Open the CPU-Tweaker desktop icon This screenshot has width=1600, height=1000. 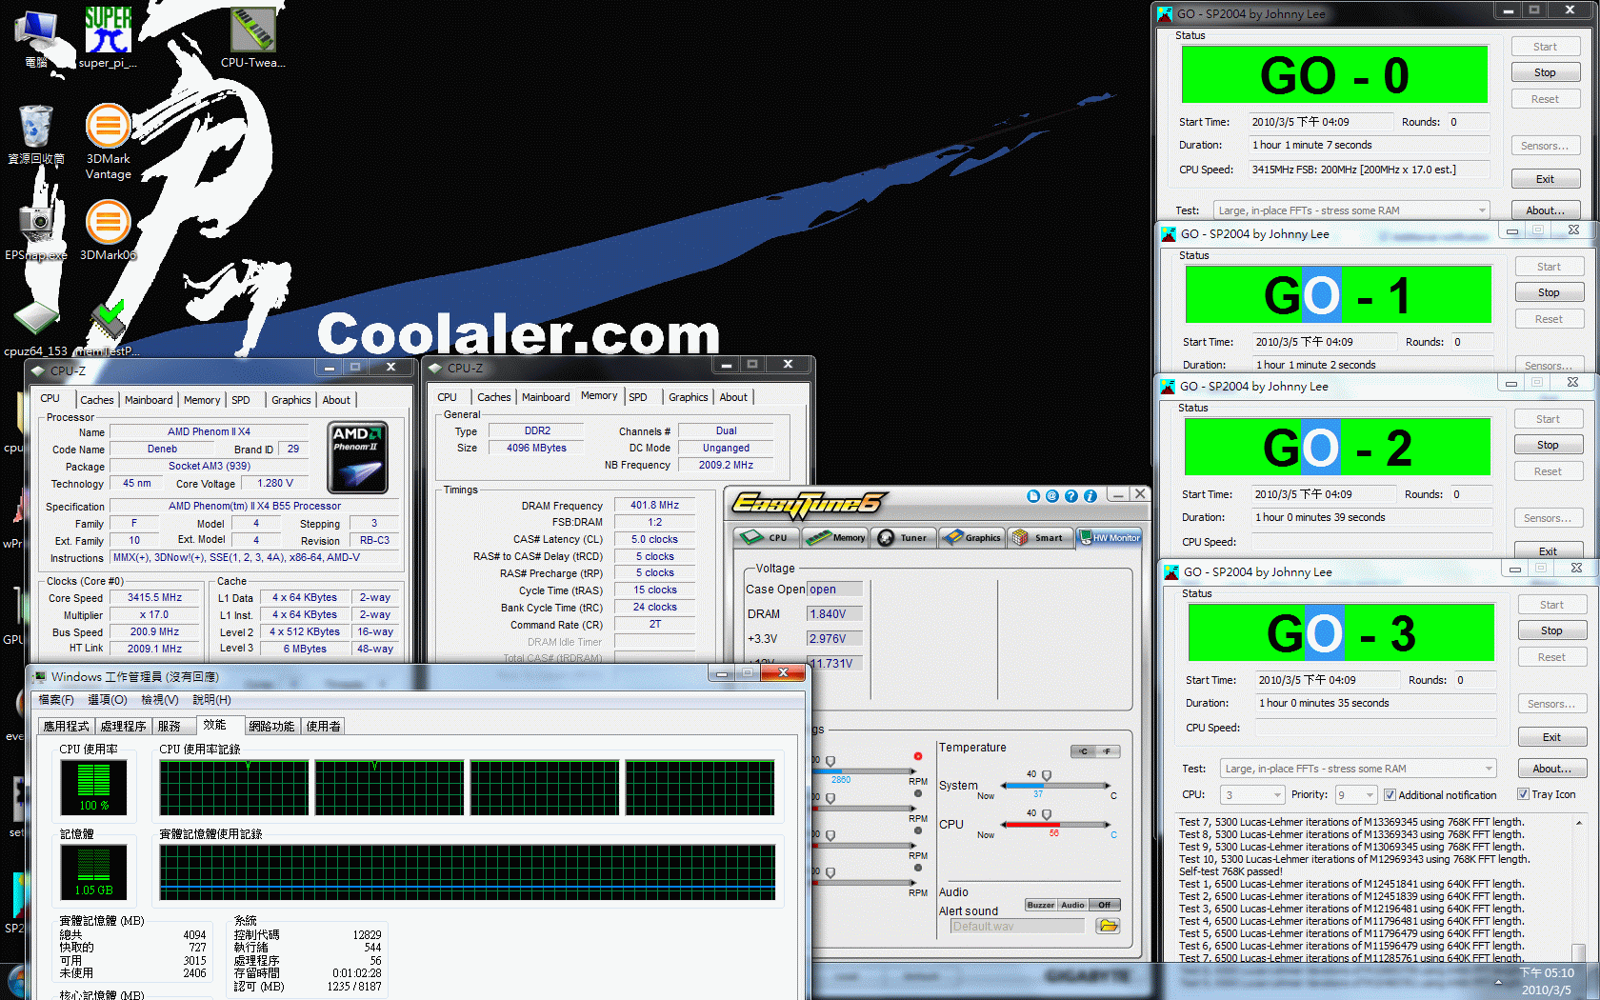point(252,36)
